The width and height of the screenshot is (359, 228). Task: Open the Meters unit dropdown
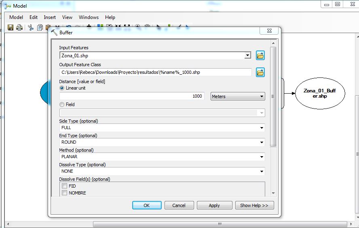pyautogui.click(x=238, y=96)
